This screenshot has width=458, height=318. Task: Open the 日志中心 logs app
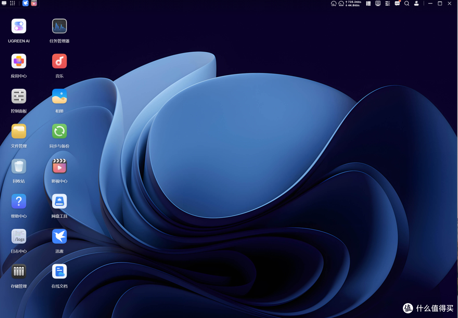coord(19,236)
